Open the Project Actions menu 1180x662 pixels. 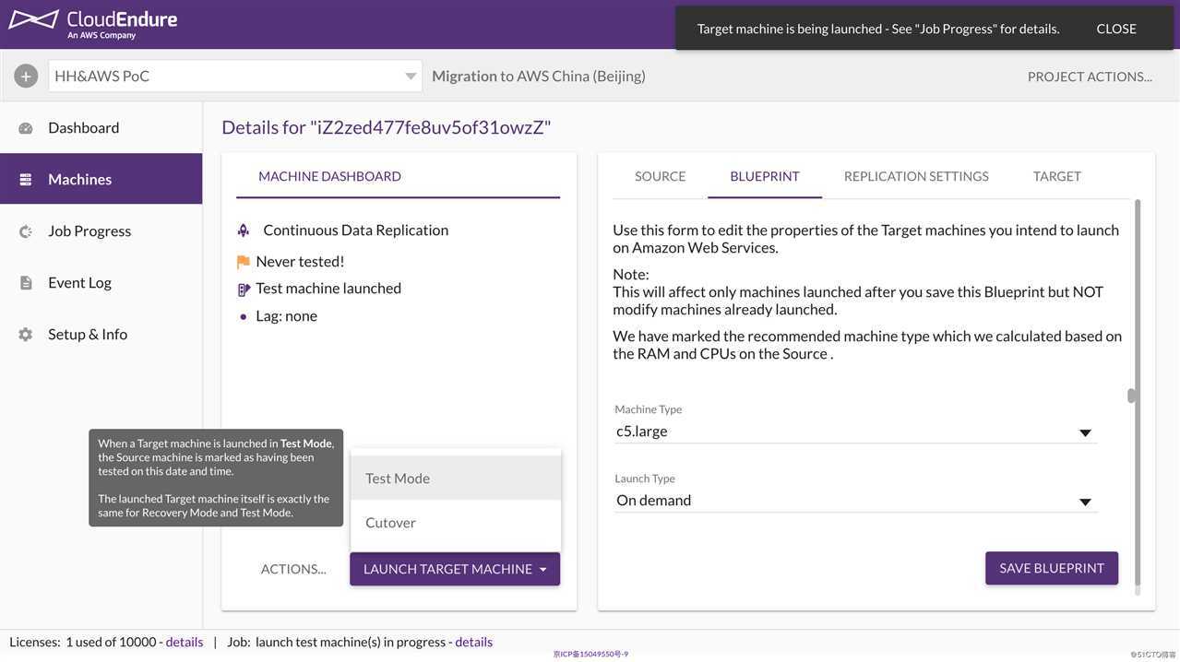coord(1090,77)
